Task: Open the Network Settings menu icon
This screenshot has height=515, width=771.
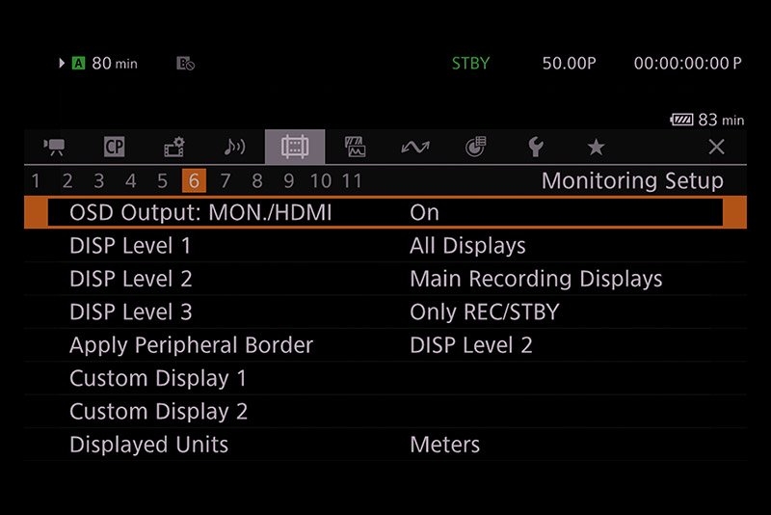Action: 415,147
